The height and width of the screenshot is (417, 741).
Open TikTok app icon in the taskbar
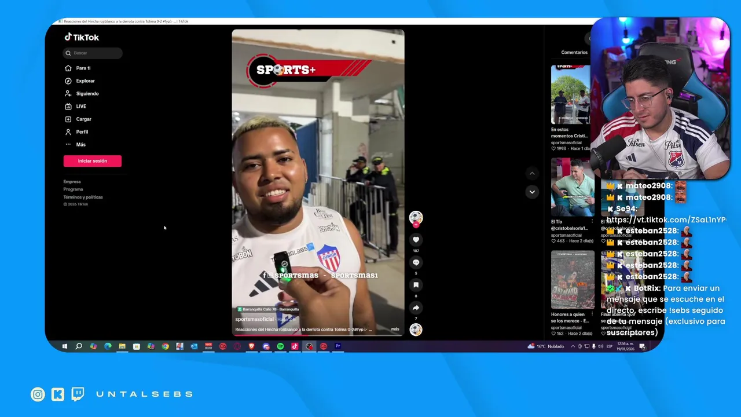295,346
